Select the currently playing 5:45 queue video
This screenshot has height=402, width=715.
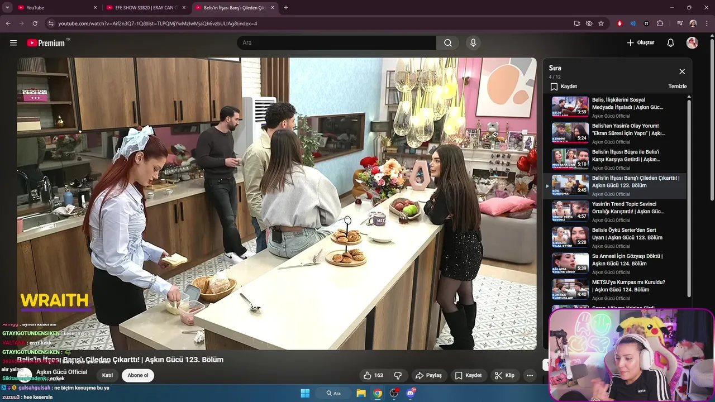tap(616, 186)
